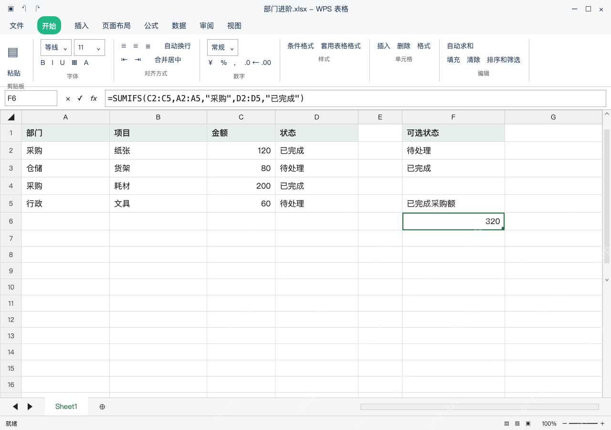Screen dimensions: 611x430
Task: Redo the last undone action
Action: [x=38, y=9]
